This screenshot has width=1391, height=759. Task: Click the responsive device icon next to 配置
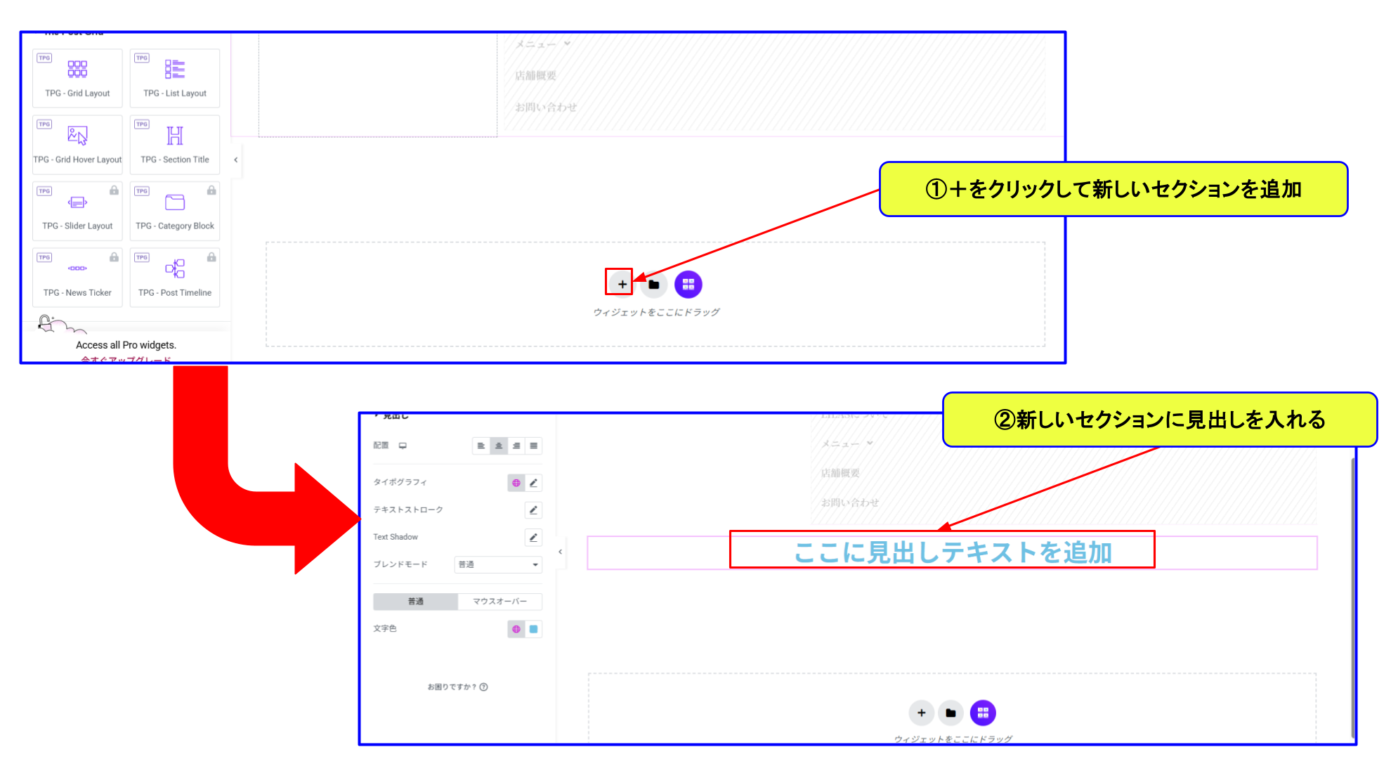[x=403, y=446]
